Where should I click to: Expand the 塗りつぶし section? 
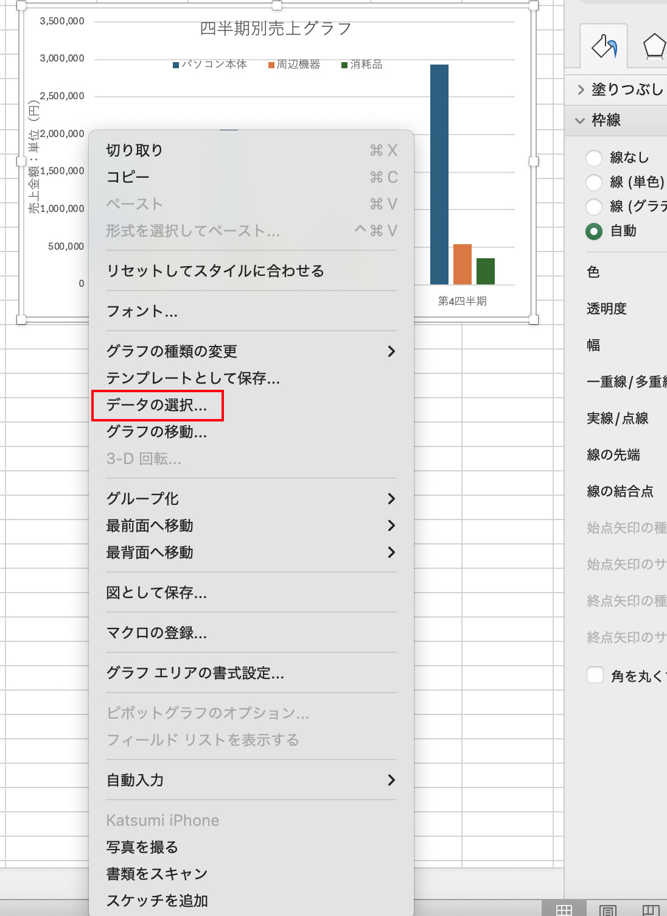coord(621,90)
